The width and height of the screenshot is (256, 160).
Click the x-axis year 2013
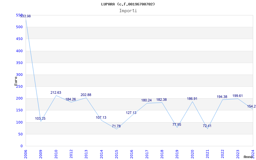tap(86, 154)
